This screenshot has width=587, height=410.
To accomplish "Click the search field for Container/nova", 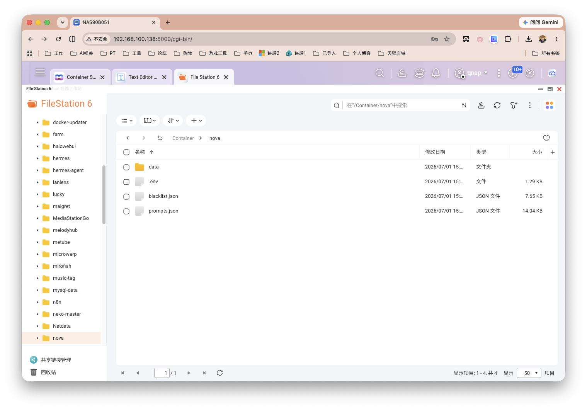I will [x=401, y=105].
